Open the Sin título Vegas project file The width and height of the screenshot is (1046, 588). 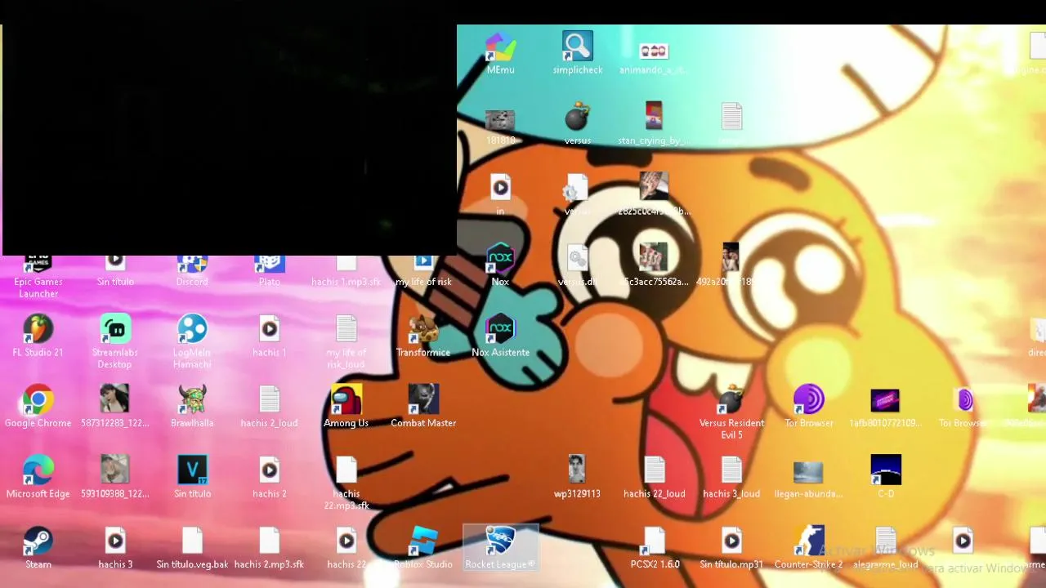tap(192, 476)
